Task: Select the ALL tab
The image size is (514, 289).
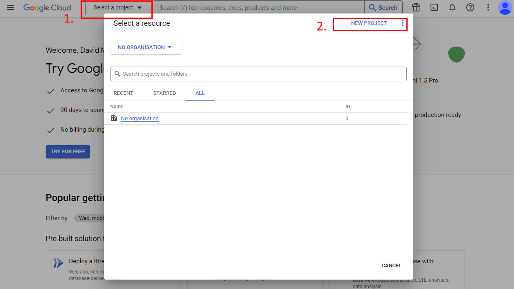Action: tap(200, 93)
